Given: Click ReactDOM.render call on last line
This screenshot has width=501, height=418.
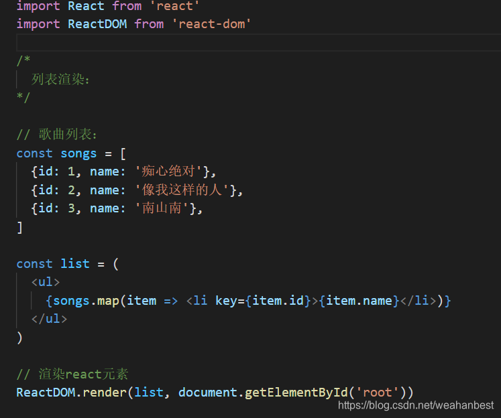Looking at the screenshot, I should 72,393.
